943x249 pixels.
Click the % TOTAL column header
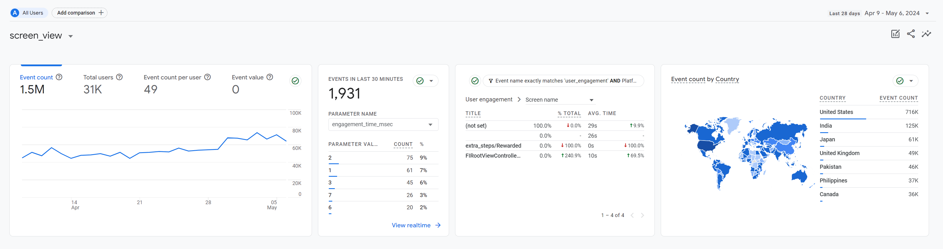569,114
